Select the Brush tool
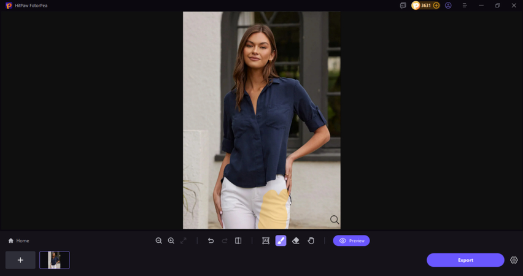This screenshot has width=523, height=276. (281, 240)
